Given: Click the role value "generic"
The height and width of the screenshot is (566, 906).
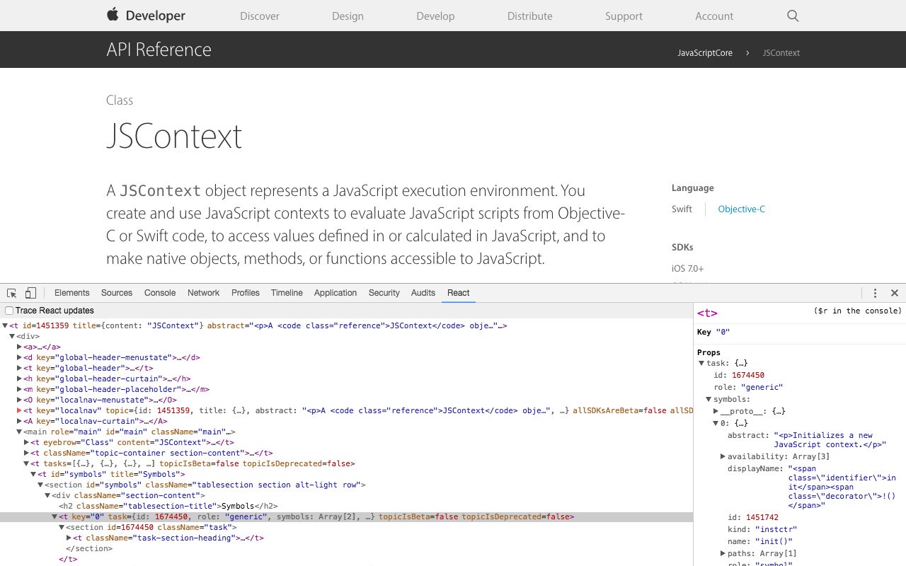Looking at the screenshot, I should pyautogui.click(x=762, y=388).
